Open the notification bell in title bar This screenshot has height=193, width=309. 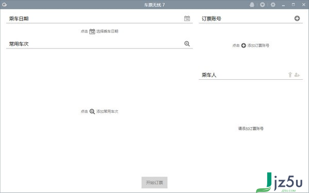coord(252,5)
